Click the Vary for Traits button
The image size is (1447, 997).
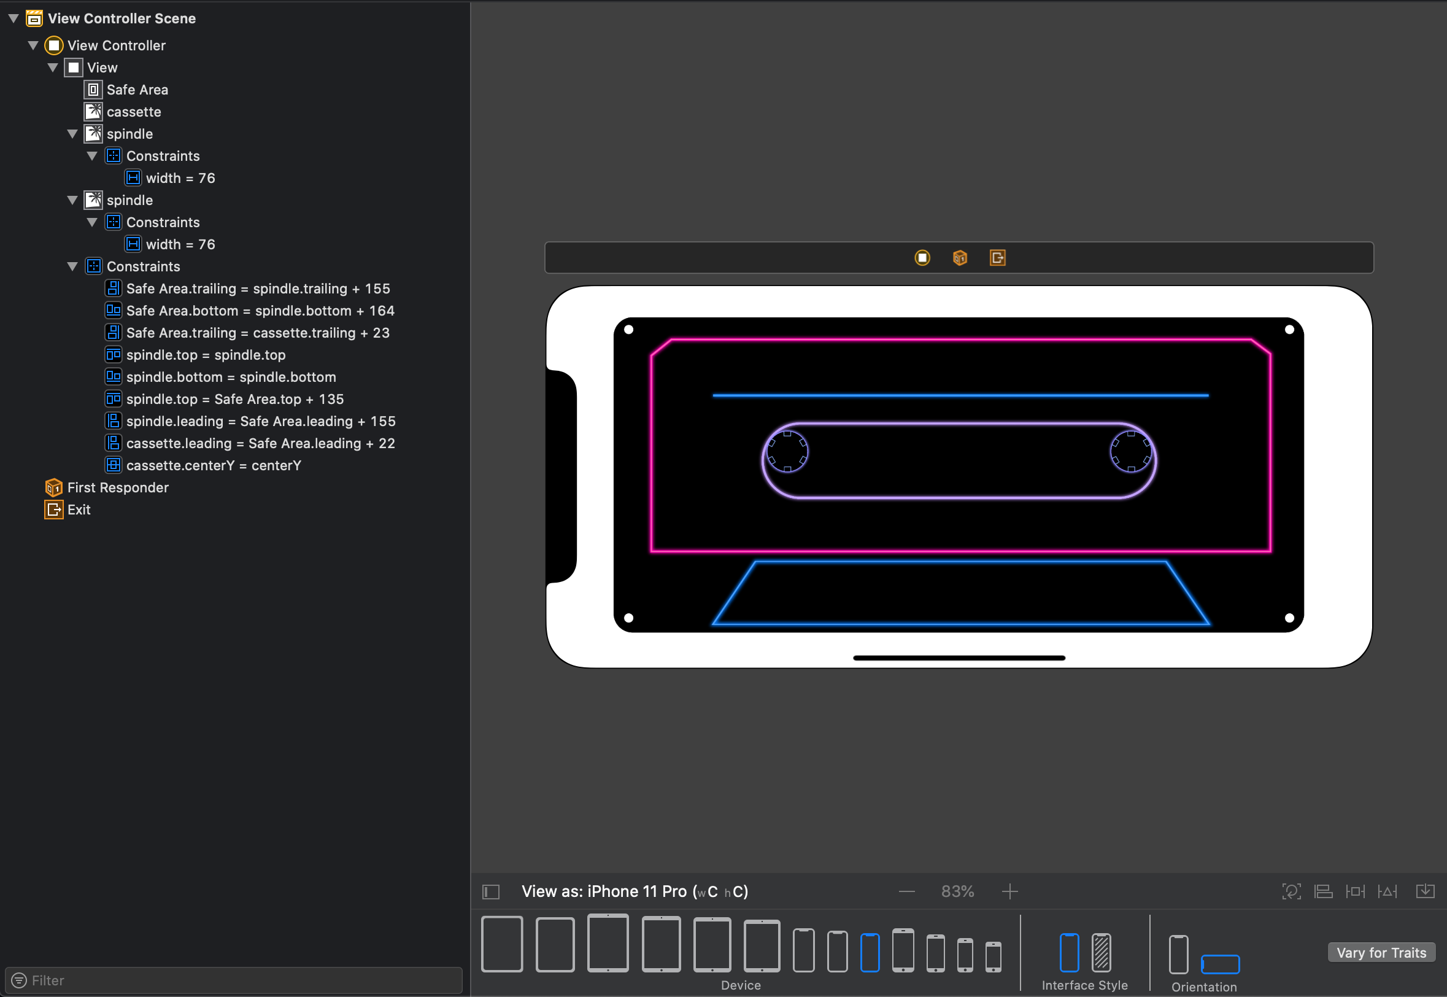[1381, 953]
